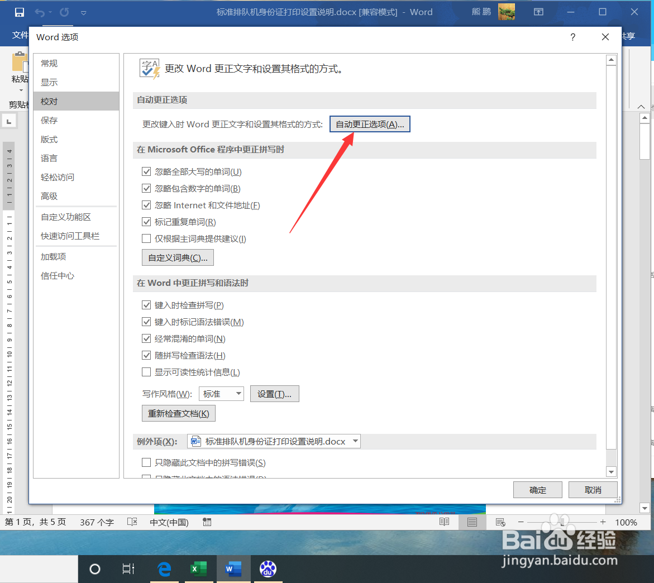Click the spelling check icon in status bar
Screen dimensions: 654x583
tap(132, 522)
